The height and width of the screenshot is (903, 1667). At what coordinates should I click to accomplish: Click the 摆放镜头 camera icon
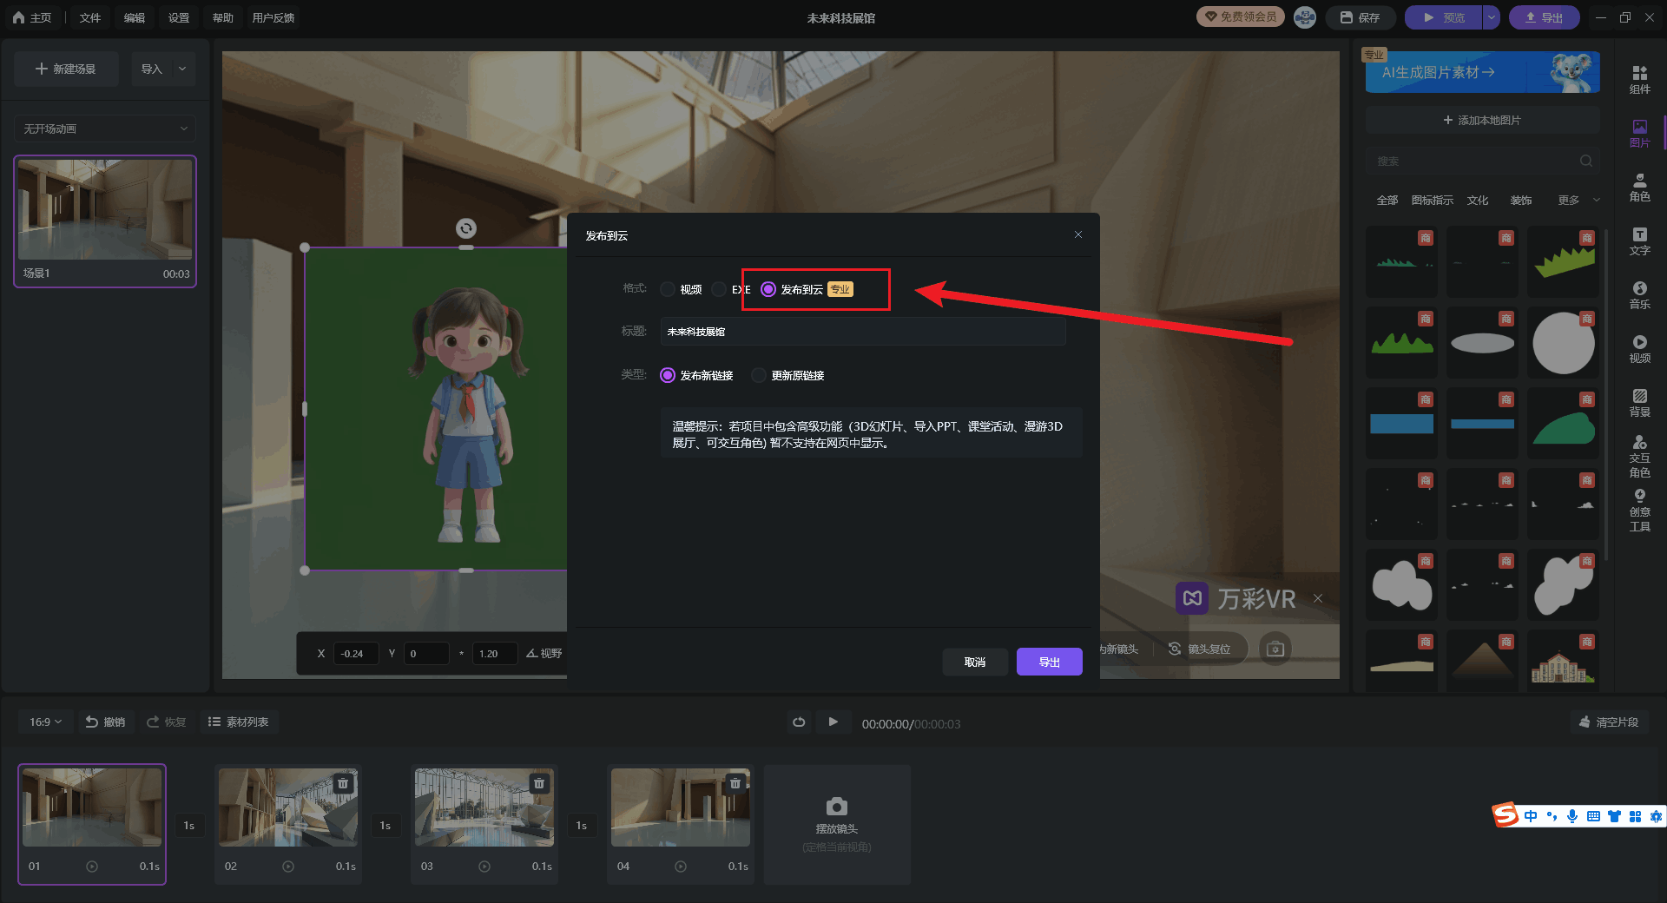836,807
